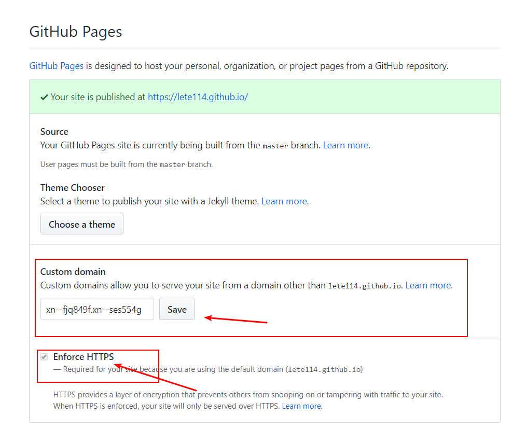Click the Enforce HTTPS label text
The height and width of the screenshot is (444, 526).
83,357
